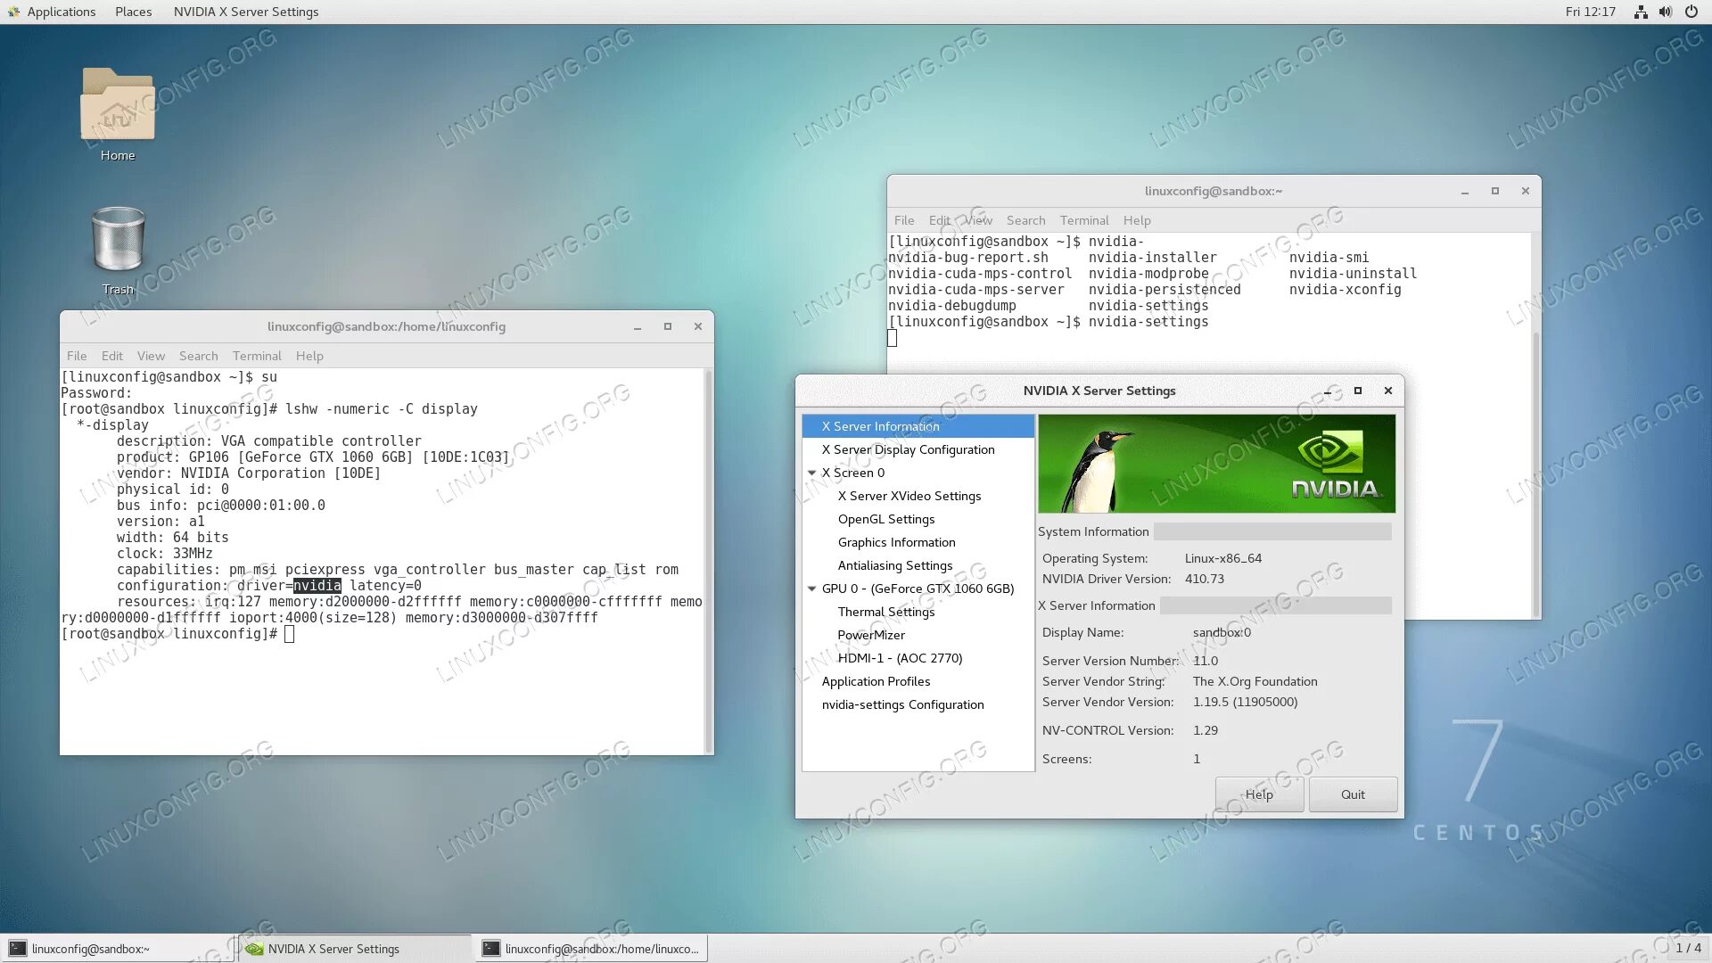This screenshot has height=963, width=1712.
Task: Open Application Profiles section icon
Action: pos(874,679)
